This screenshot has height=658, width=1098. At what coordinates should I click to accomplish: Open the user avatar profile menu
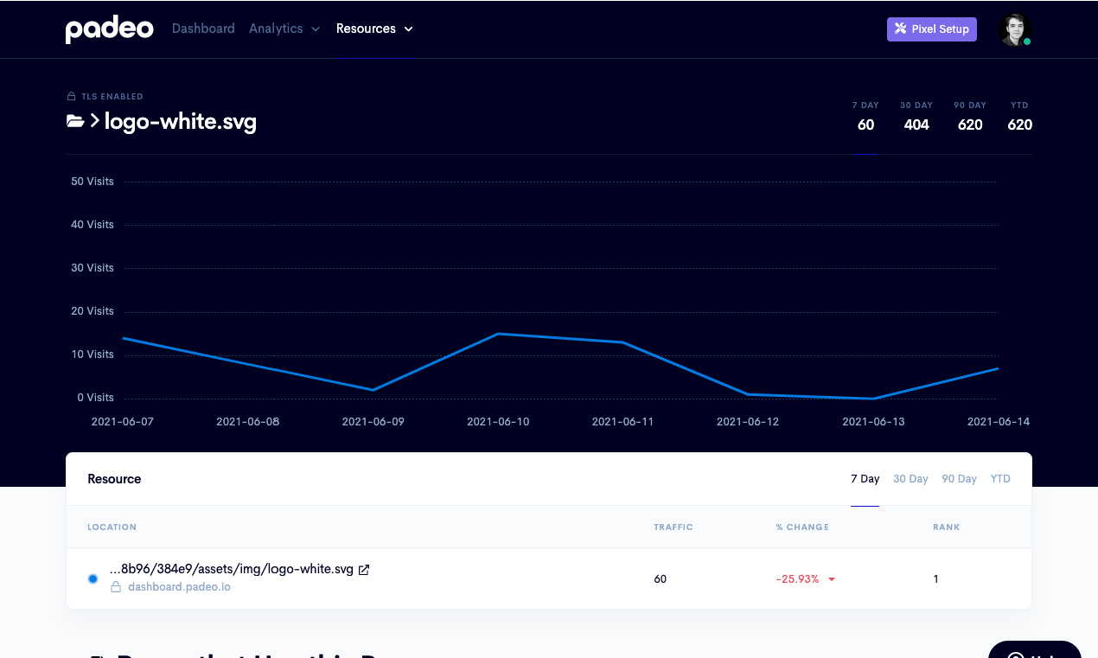[1015, 29]
